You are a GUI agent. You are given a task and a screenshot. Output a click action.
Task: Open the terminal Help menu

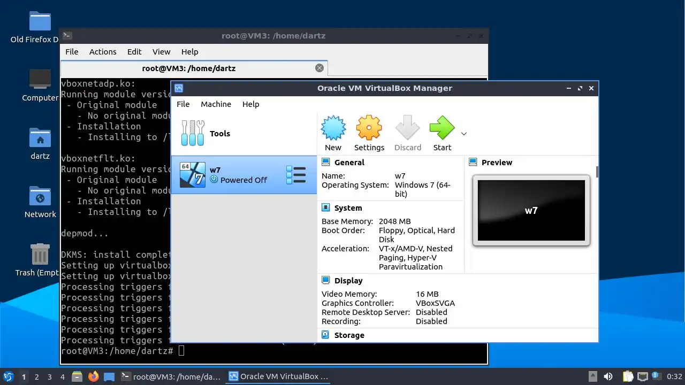click(x=189, y=52)
